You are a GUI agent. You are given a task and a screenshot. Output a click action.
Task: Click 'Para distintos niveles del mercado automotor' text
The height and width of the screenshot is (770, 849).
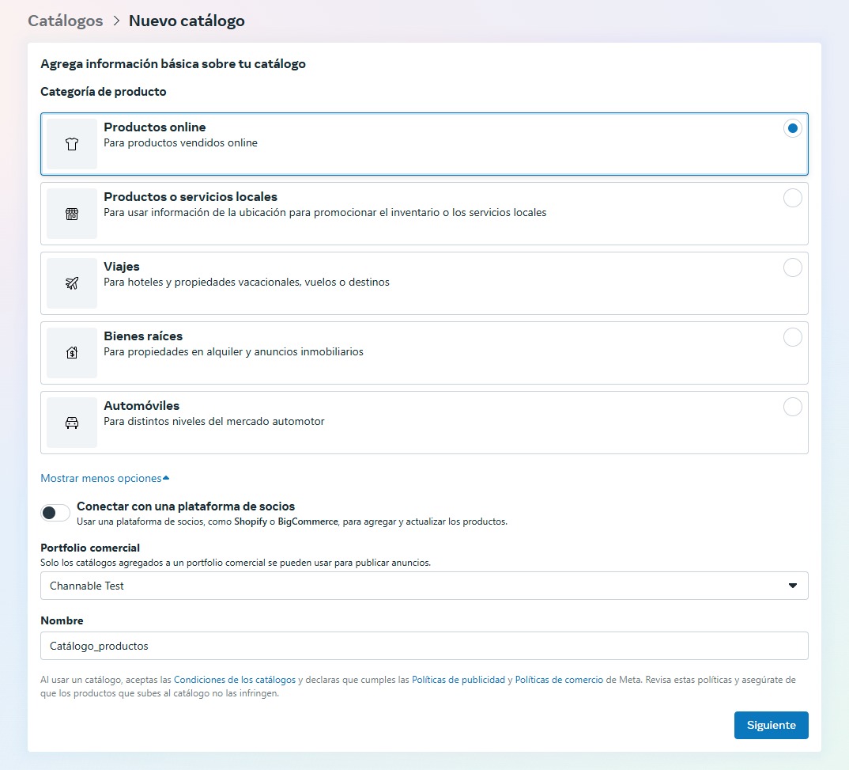(x=214, y=422)
